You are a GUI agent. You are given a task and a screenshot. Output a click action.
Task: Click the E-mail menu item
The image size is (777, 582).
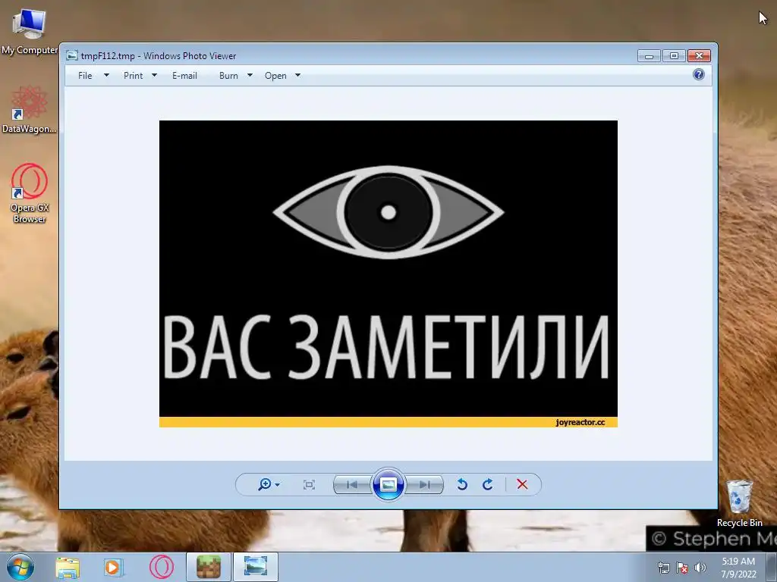[x=185, y=76]
